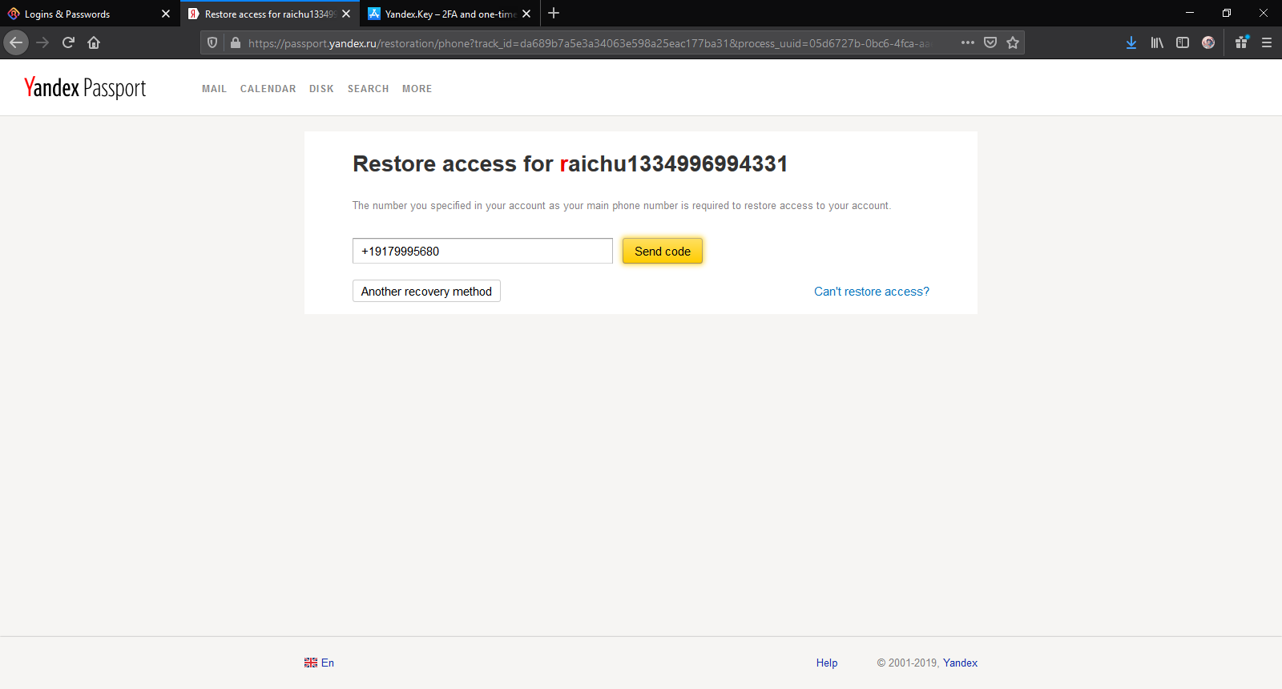Focus the phone number input field

482,251
